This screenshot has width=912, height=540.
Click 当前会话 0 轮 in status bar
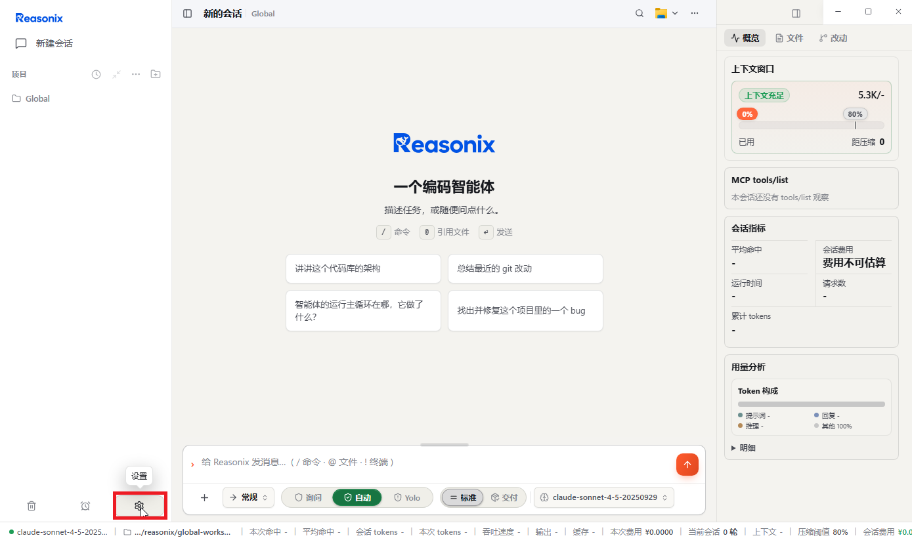712,532
